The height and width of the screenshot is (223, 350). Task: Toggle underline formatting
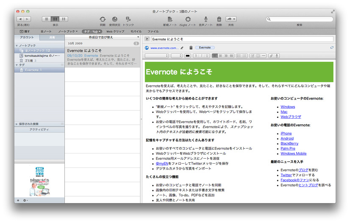[x=207, y=56]
